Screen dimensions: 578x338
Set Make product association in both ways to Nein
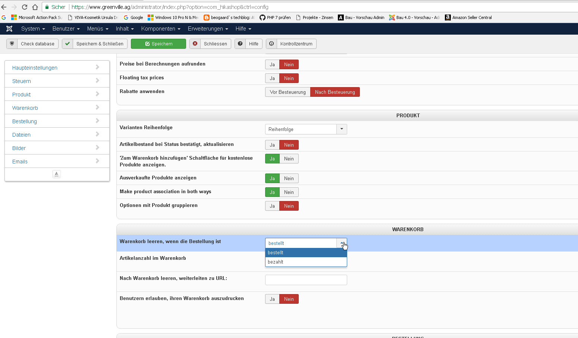point(289,192)
